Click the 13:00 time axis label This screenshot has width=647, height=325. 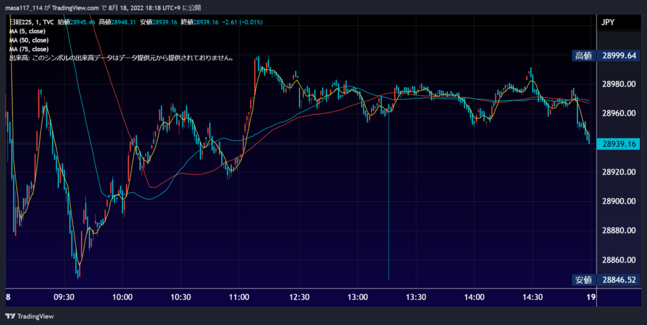[x=357, y=297]
